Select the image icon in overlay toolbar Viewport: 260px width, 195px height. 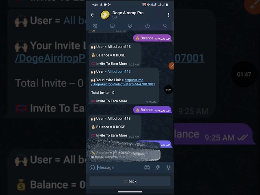click(x=113, y=26)
